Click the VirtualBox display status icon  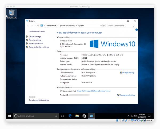click(132, 120)
